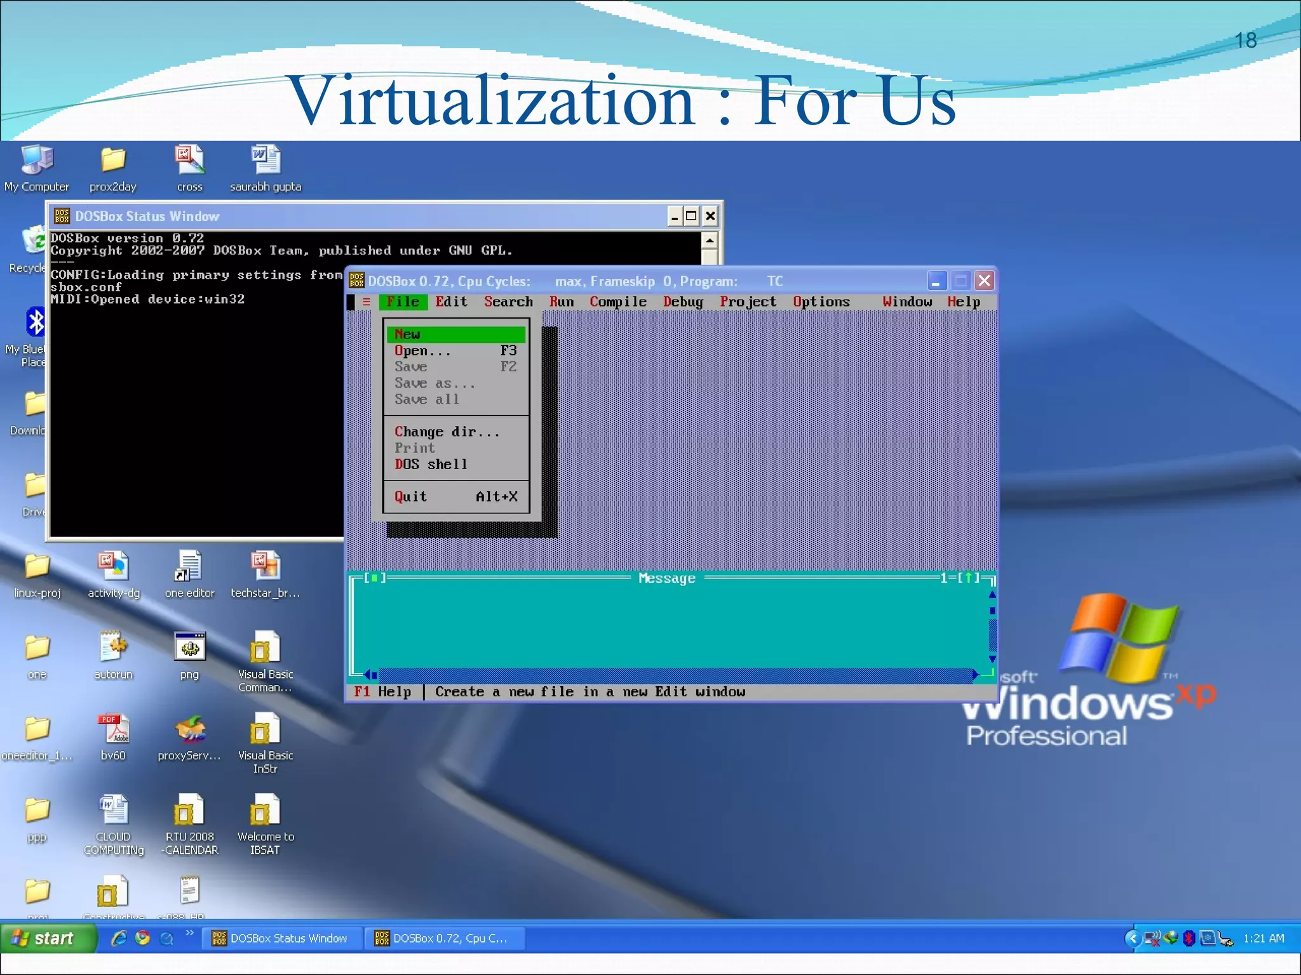Image resolution: width=1301 pixels, height=975 pixels.
Task: Open the Window menu in Turbo C
Action: pyautogui.click(x=907, y=302)
